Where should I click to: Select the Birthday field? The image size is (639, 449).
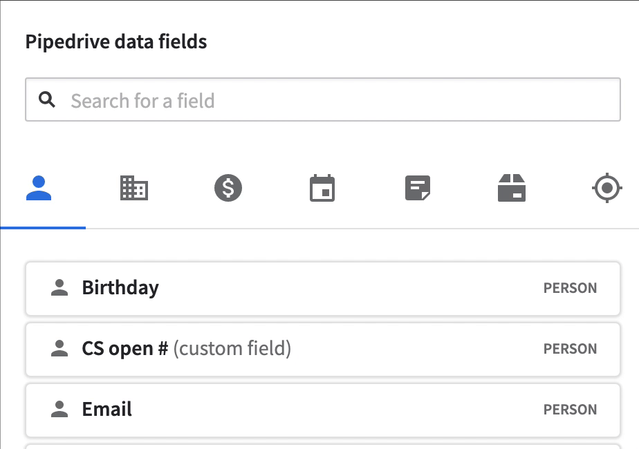coord(323,289)
